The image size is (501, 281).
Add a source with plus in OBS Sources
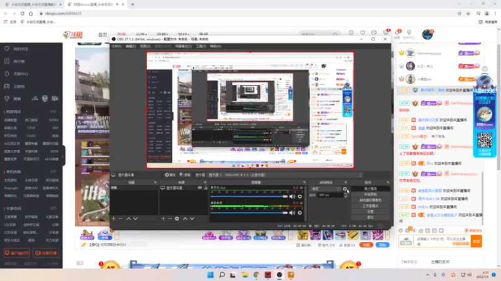[x=163, y=219]
